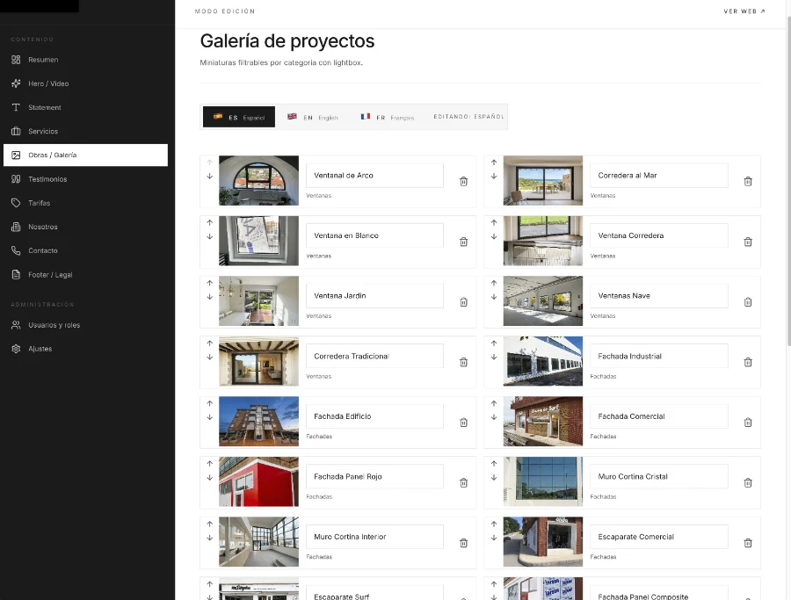
Task: Move Escaparate Comercial up
Action: pyautogui.click(x=494, y=524)
